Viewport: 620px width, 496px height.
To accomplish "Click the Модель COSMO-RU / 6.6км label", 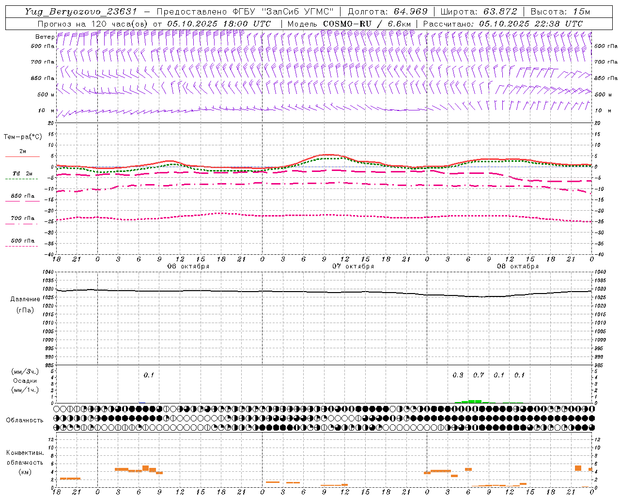I will coord(349,24).
